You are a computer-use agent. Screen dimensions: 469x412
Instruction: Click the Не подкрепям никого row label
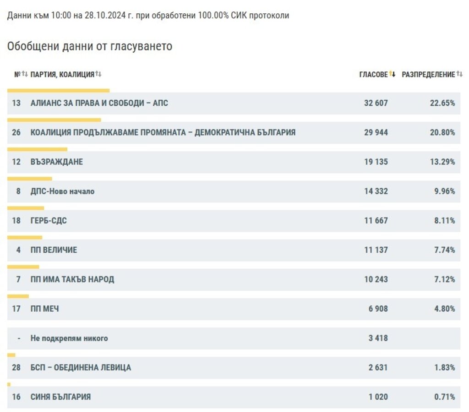coord(69,338)
